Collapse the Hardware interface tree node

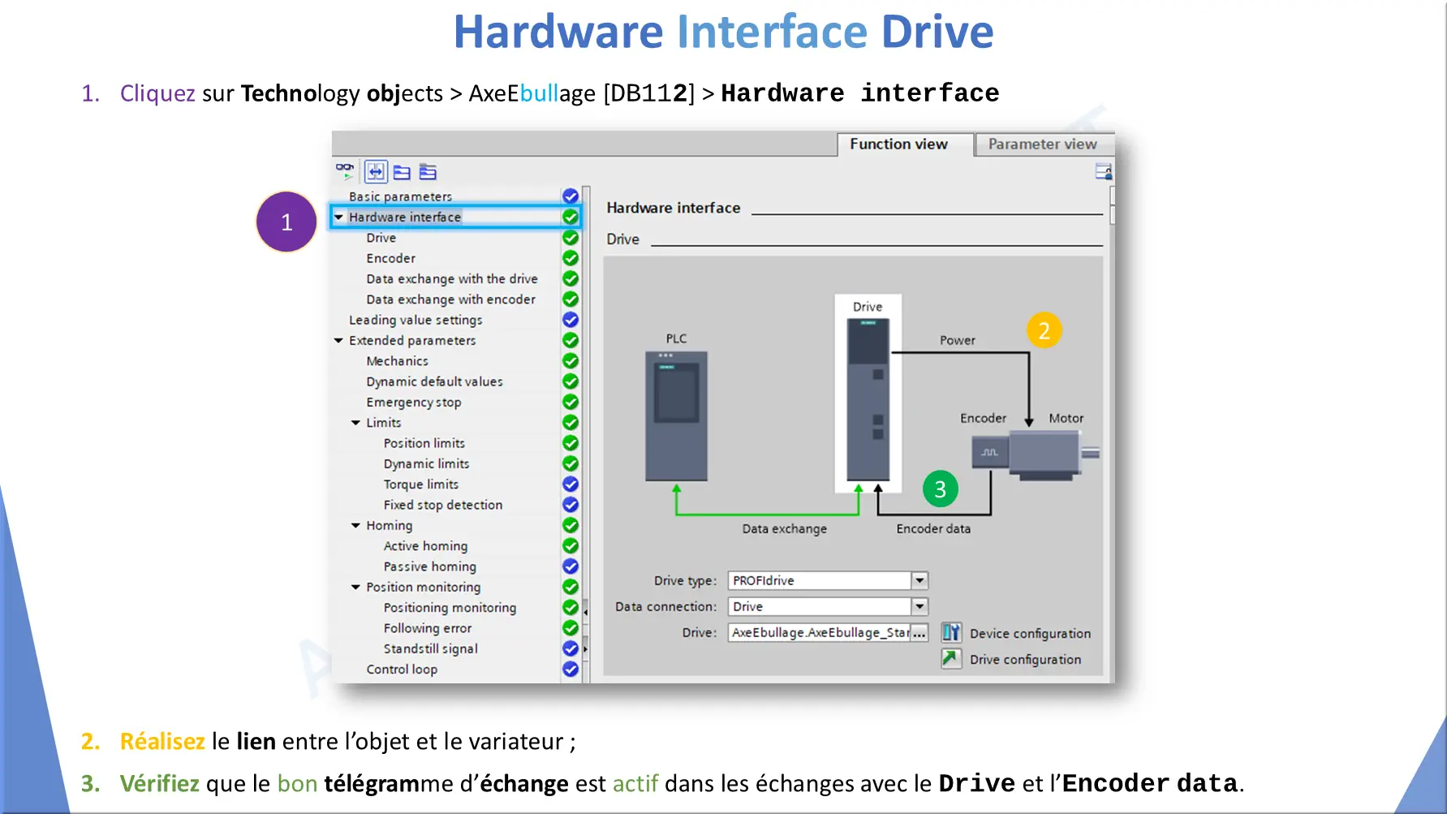(339, 217)
